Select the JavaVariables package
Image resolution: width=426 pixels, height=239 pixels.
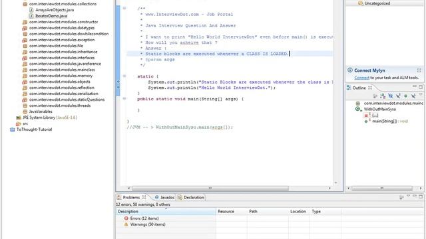(41, 112)
